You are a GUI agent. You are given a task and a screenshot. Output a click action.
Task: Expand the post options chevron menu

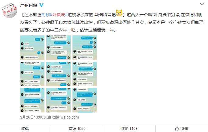pos(202,4)
